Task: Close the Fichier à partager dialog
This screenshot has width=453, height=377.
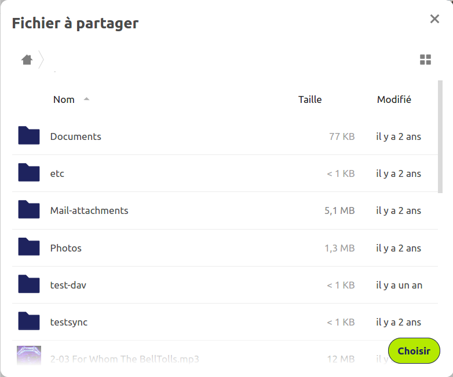Action: tap(434, 19)
